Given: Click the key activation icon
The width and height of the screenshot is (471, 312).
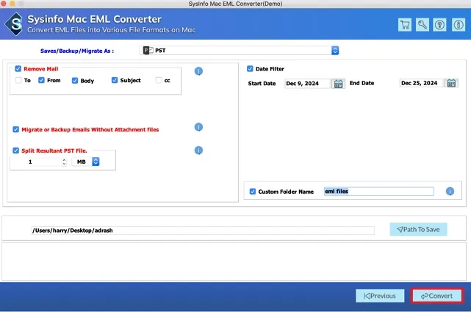Looking at the screenshot, I should tap(422, 25).
